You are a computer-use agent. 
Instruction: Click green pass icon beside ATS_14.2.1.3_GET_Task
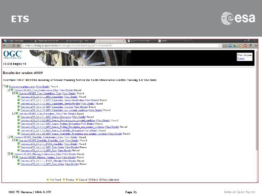(19, 150)
